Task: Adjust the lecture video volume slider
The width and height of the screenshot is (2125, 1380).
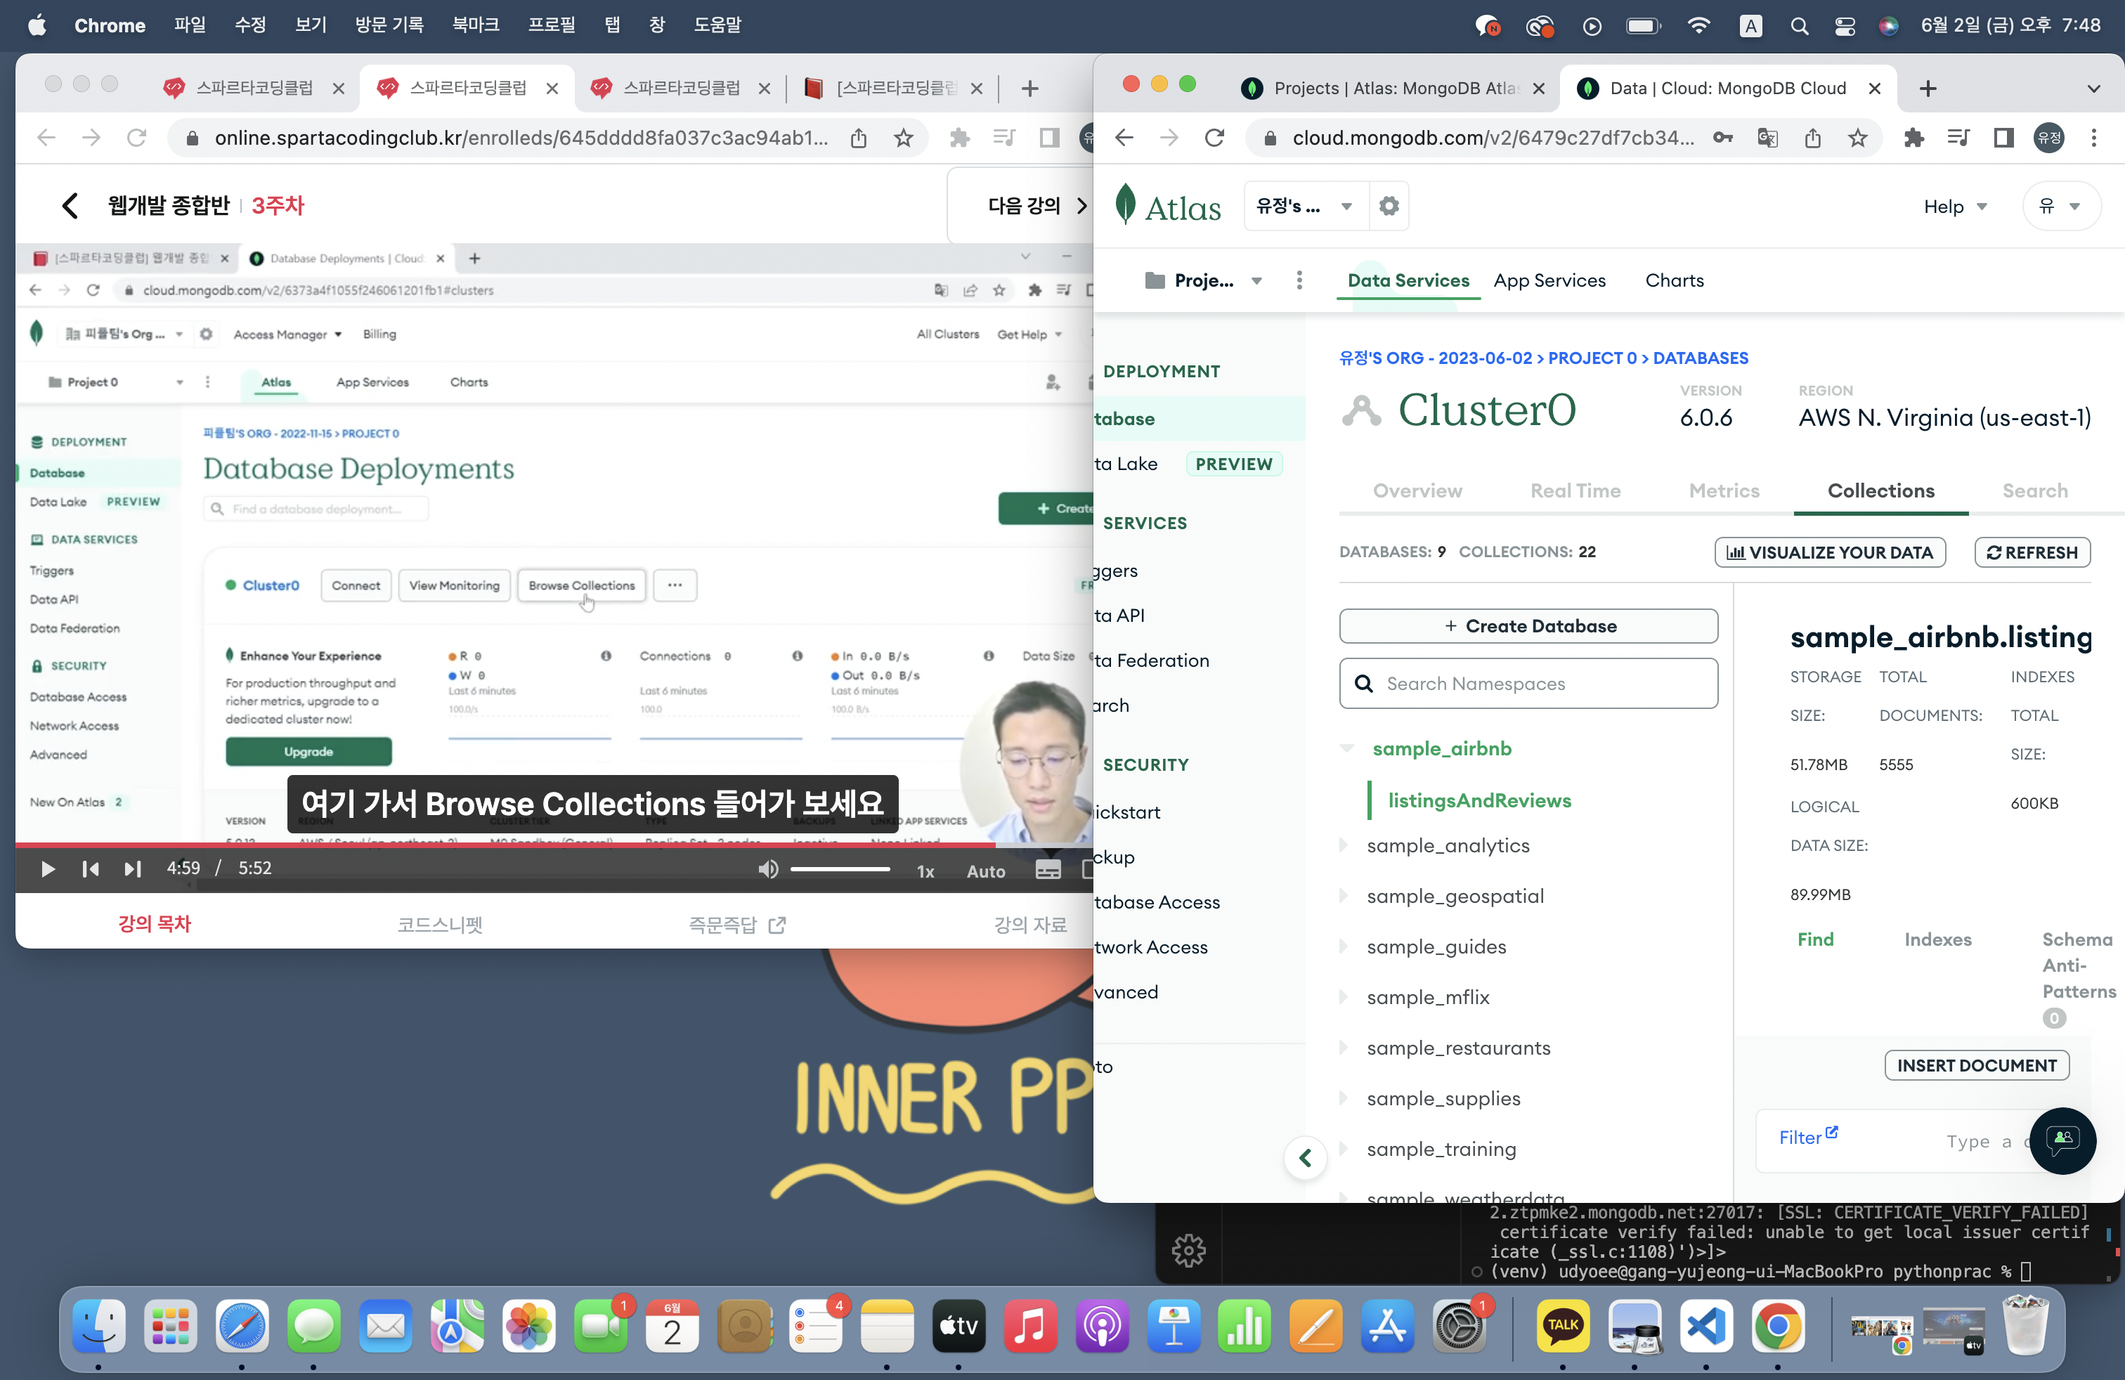Action: point(840,869)
